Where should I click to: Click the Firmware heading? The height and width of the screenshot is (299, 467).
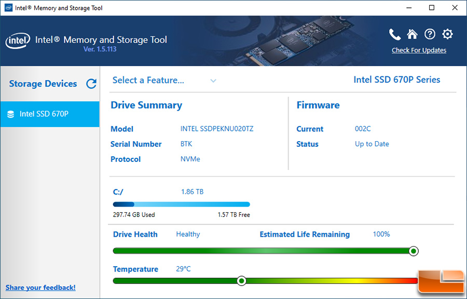[318, 105]
